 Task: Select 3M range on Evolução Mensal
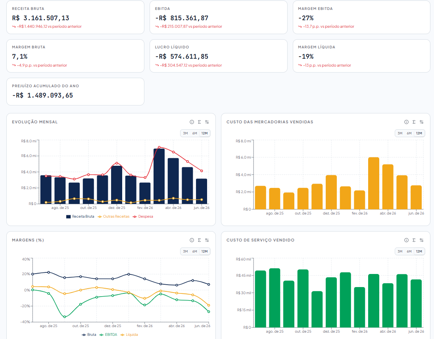coord(185,133)
